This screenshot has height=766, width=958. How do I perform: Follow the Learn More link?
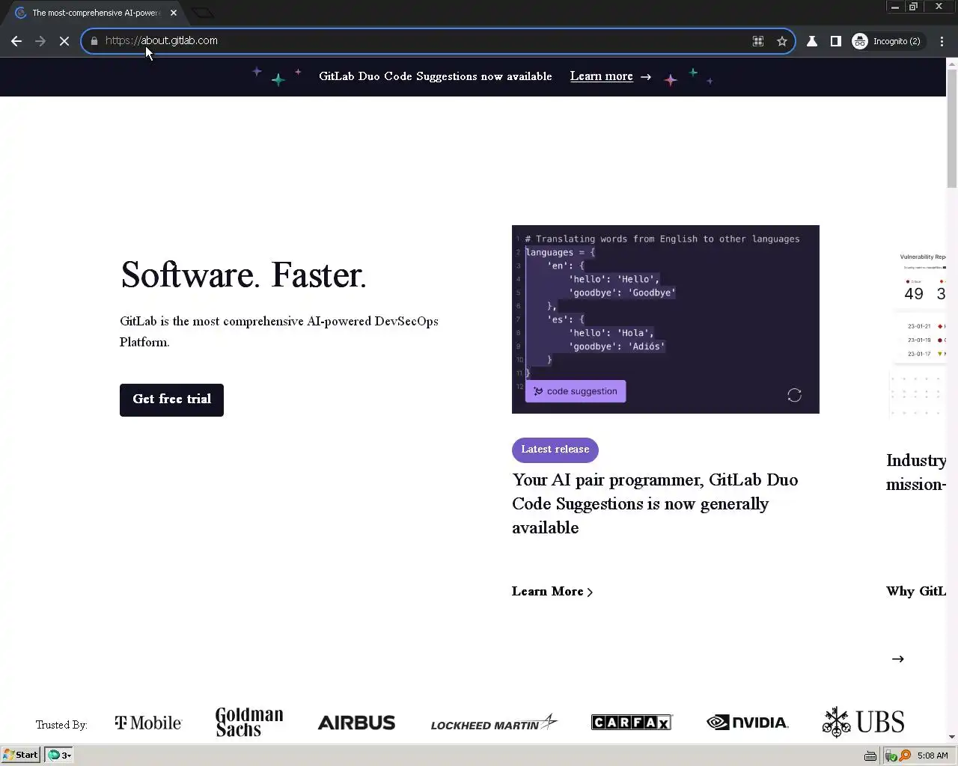[x=552, y=592]
